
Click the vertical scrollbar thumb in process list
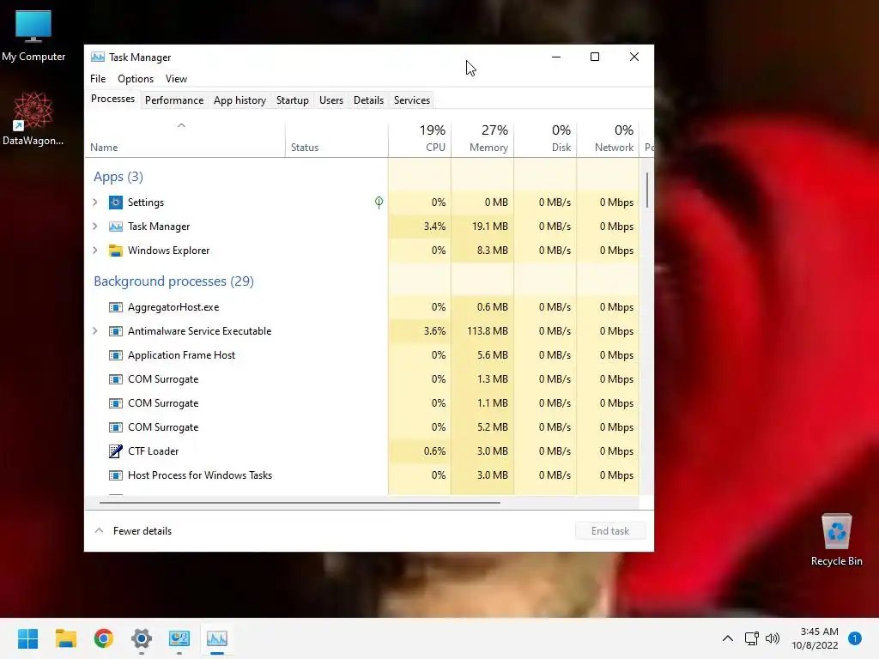[x=647, y=190]
